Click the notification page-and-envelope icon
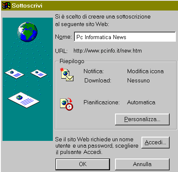The width and height of the screenshot is (178, 172). click(67, 74)
